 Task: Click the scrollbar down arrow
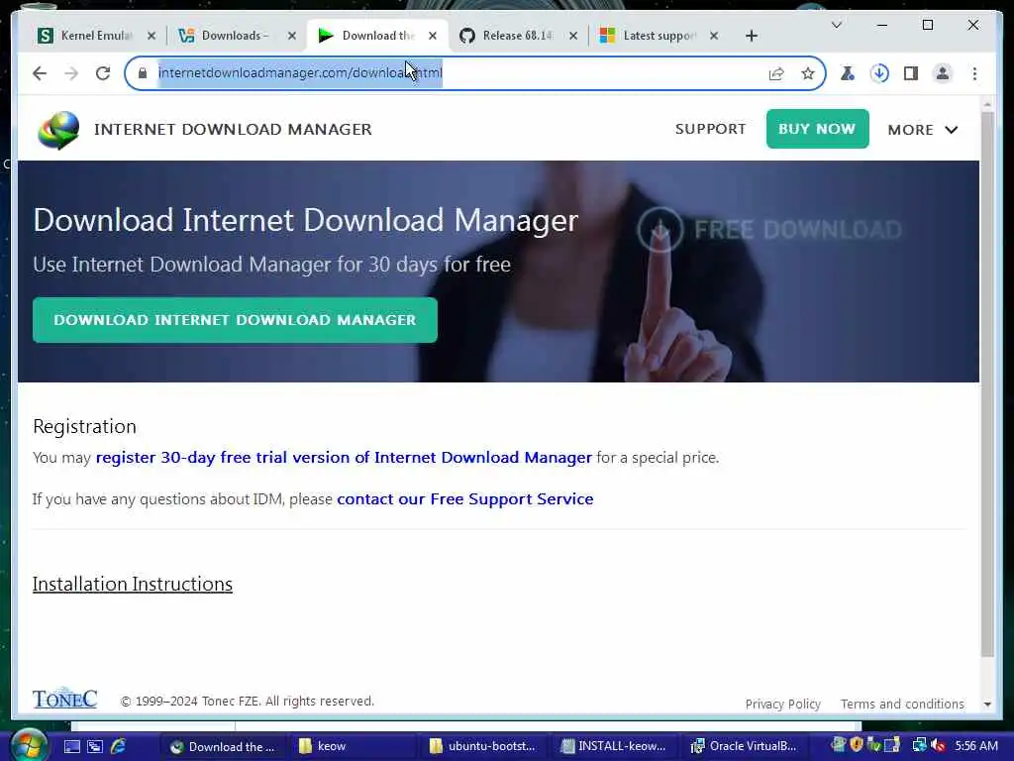pyautogui.click(x=987, y=705)
